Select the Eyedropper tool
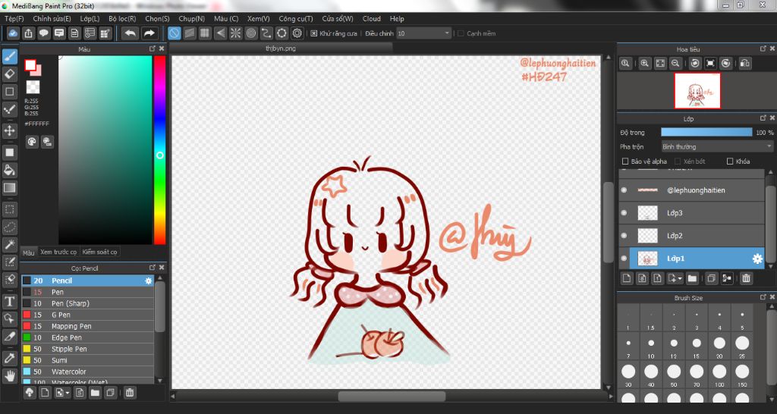The image size is (777, 414). 9,358
